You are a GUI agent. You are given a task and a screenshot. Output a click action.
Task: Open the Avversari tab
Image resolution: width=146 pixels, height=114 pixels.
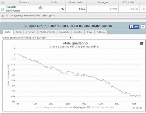click(x=30, y=32)
